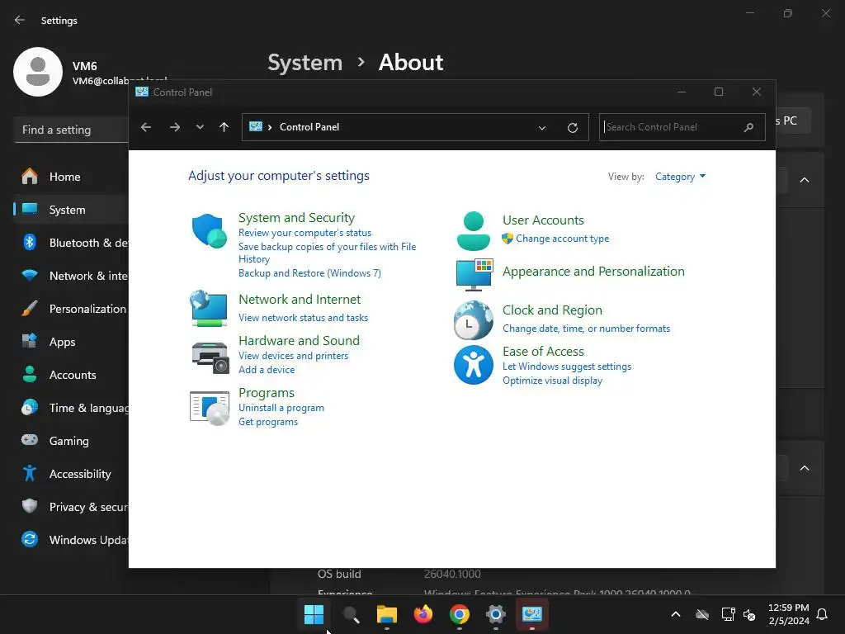Go back in Control Panel navigation

146,127
